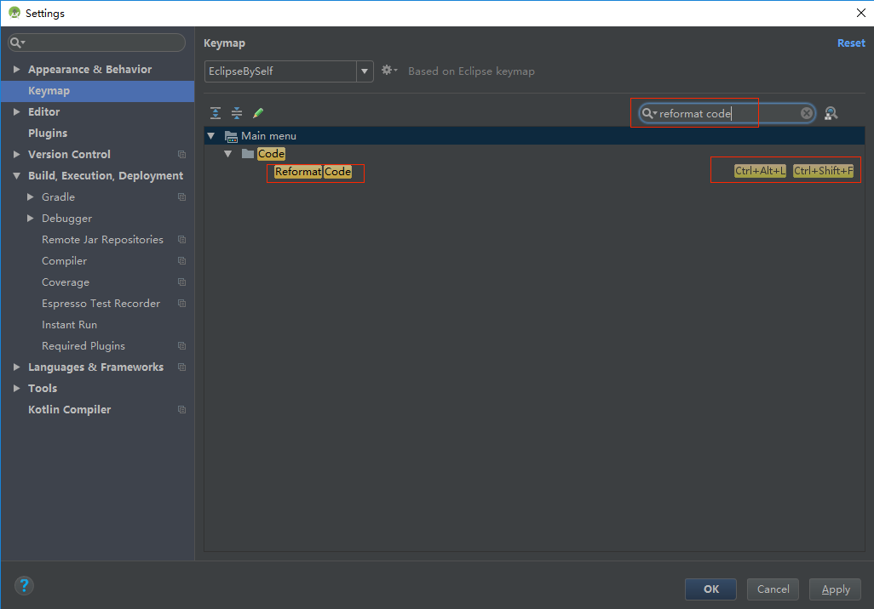Select the Plugins settings page
The height and width of the screenshot is (609, 874).
click(x=47, y=133)
